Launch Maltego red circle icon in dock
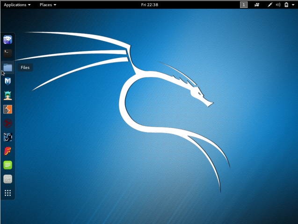 [x=7, y=123]
